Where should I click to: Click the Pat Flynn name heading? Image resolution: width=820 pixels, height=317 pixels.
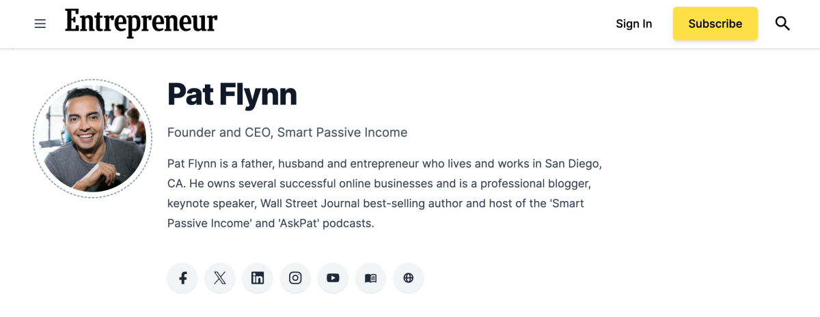[232, 95]
